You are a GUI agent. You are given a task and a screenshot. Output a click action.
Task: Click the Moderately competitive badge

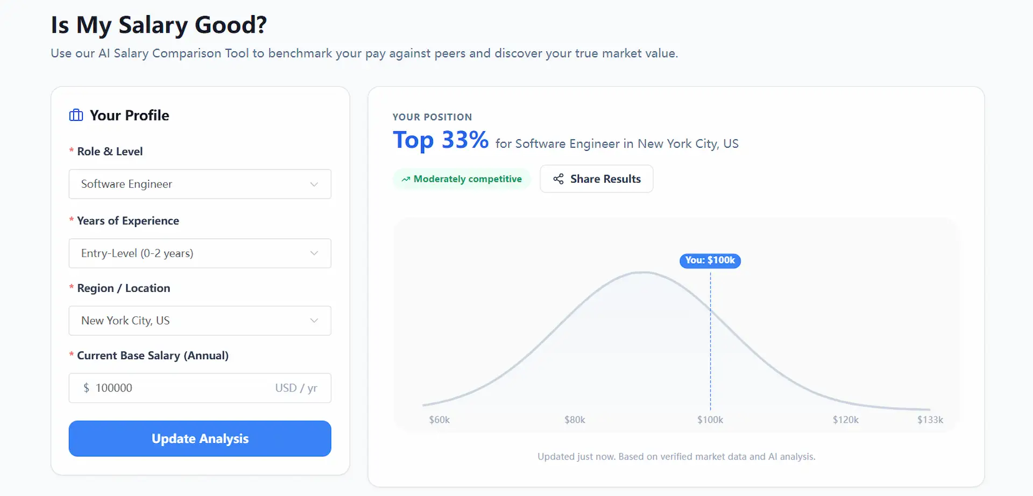coord(461,179)
